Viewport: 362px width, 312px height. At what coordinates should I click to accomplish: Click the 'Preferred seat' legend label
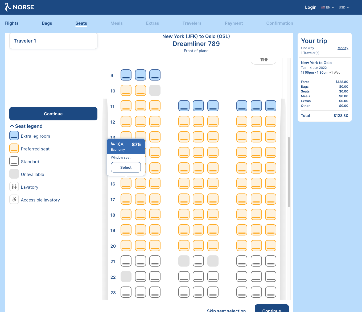click(35, 149)
